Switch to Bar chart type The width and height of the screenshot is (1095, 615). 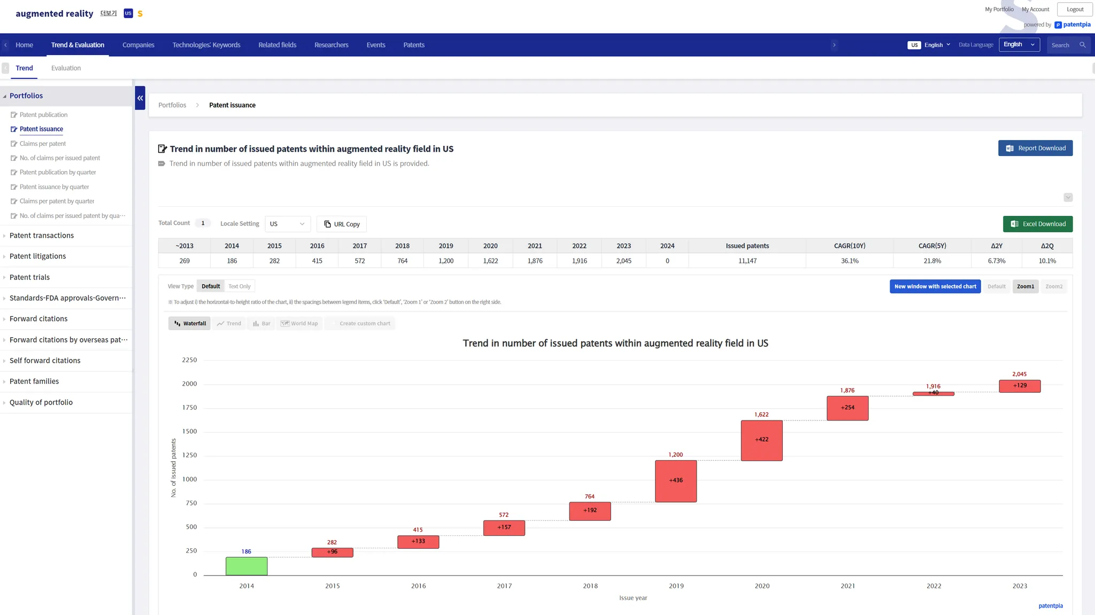coord(261,323)
